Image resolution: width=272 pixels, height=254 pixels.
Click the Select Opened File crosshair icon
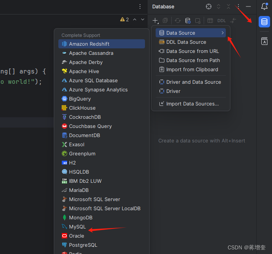pos(209,6)
